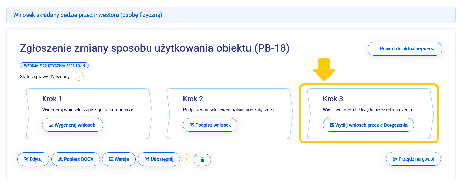
Task: Click the blue investor information banner
Action: coord(231,15)
